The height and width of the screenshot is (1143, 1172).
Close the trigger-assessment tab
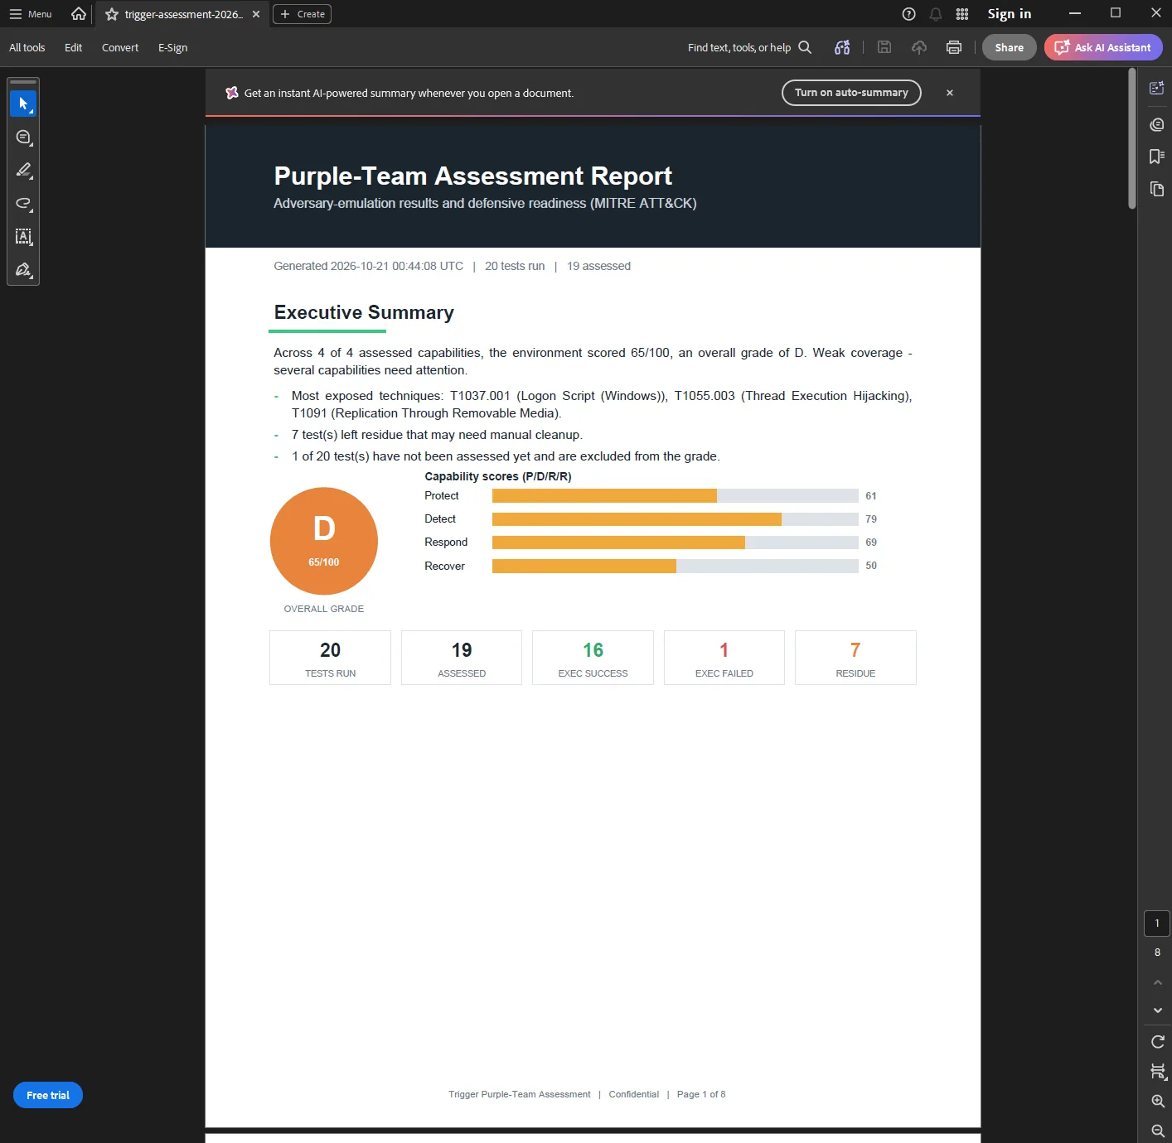(256, 14)
